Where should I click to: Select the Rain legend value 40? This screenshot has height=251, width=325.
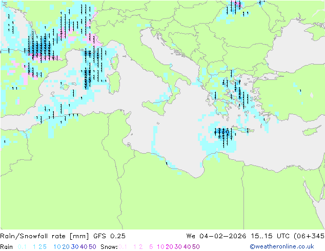84,247
